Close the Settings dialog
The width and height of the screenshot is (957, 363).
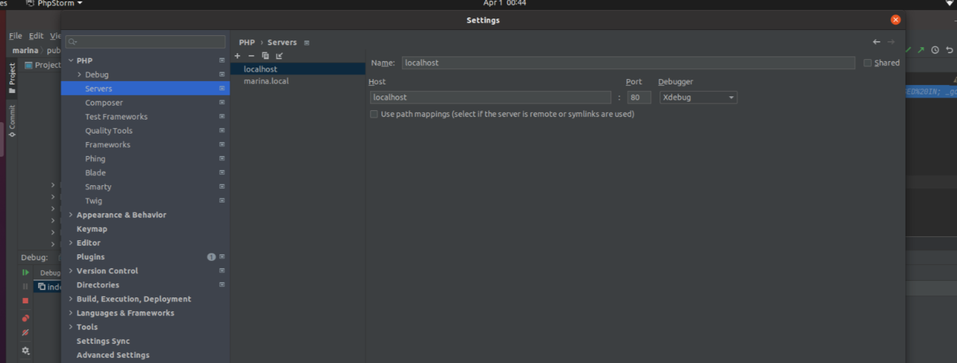[x=895, y=20]
